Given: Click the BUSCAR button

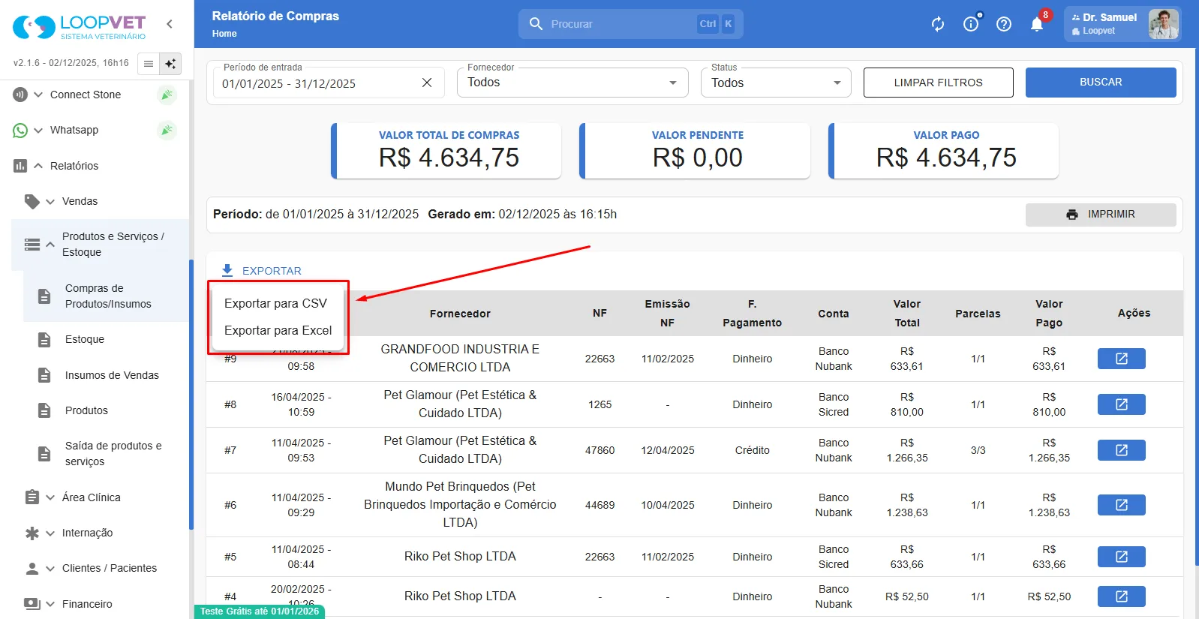Looking at the screenshot, I should (1101, 83).
